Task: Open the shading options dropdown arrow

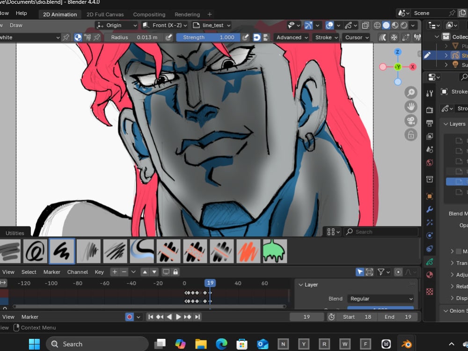Action: click(x=413, y=25)
